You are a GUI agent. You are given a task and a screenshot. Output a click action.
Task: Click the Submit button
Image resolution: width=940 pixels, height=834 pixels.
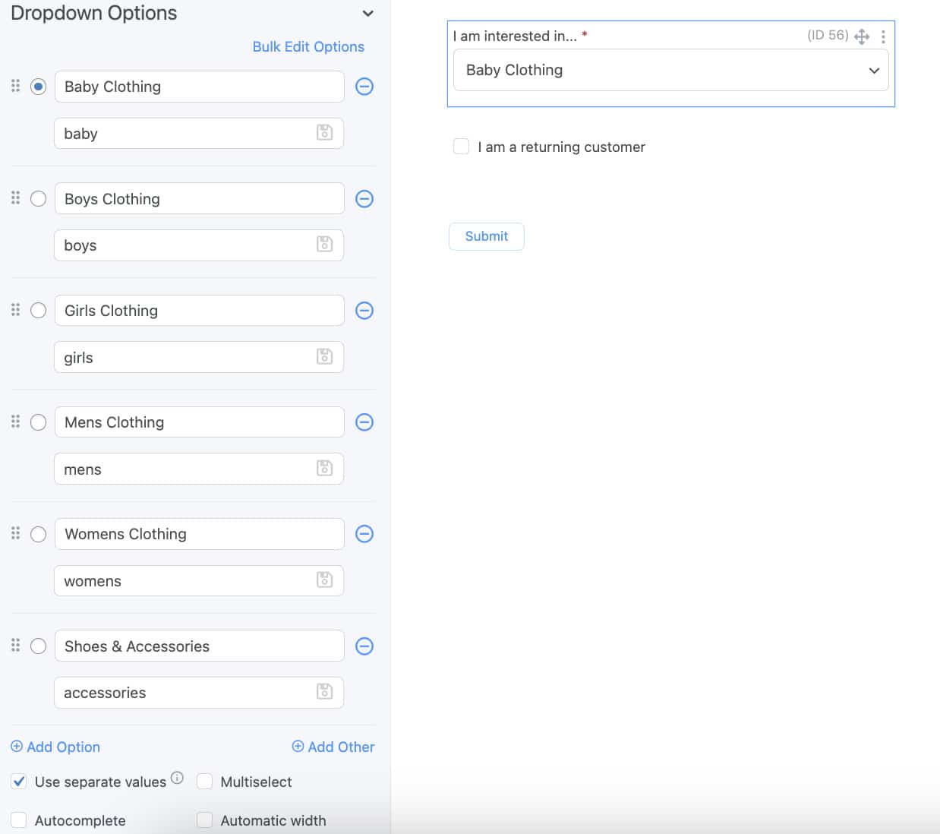487,236
